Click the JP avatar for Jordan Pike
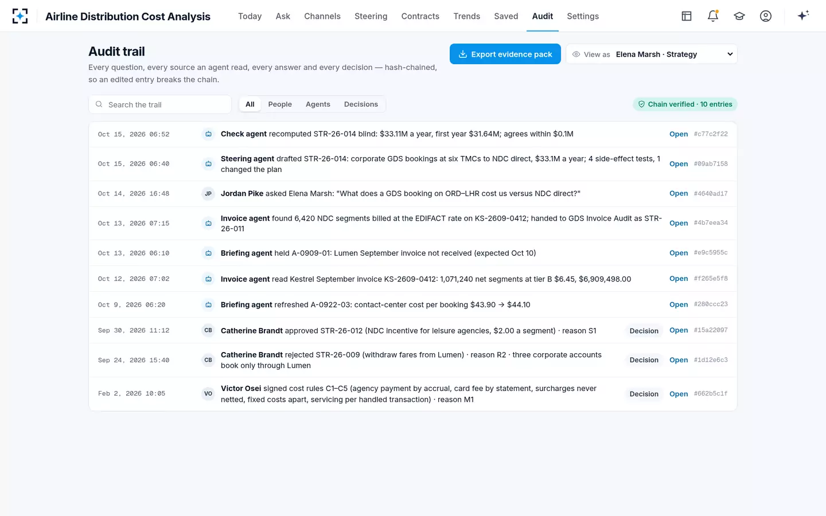Screen dimensions: 826x516 point(208,194)
